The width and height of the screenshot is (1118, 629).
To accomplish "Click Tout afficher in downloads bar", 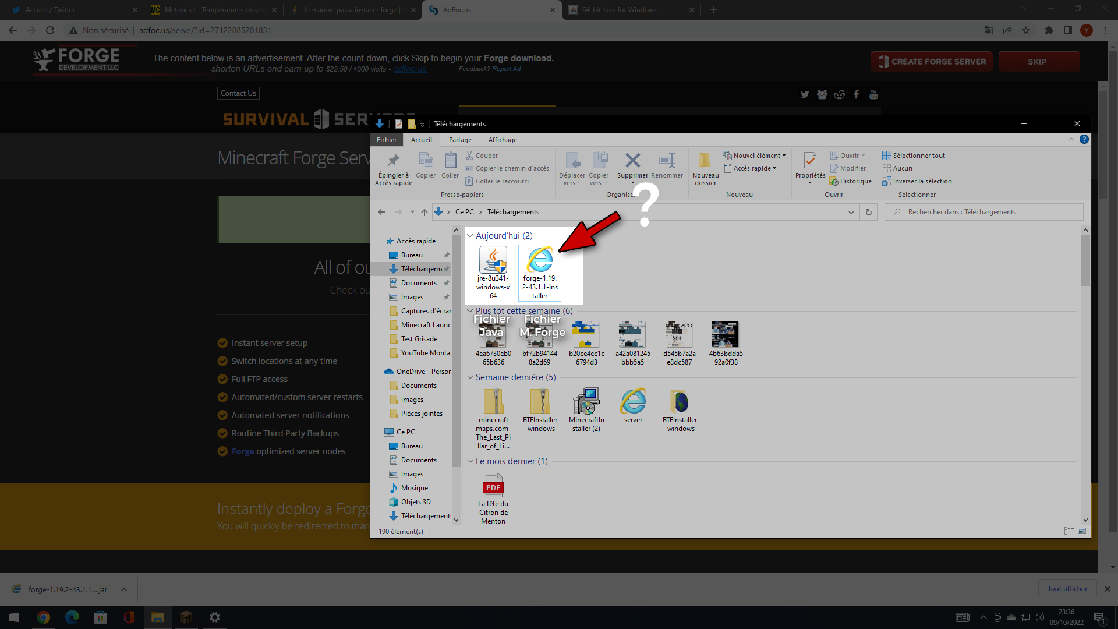I will coord(1067,589).
